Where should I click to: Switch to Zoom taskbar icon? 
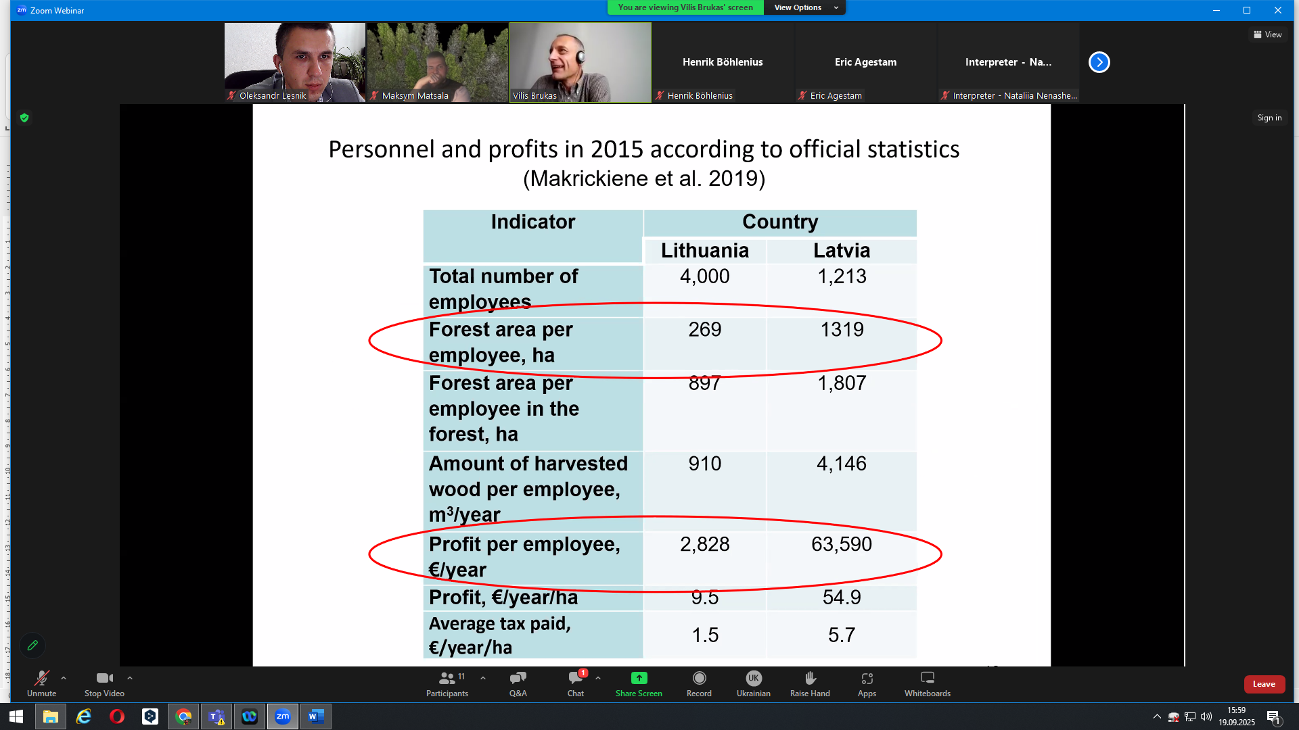(x=283, y=716)
